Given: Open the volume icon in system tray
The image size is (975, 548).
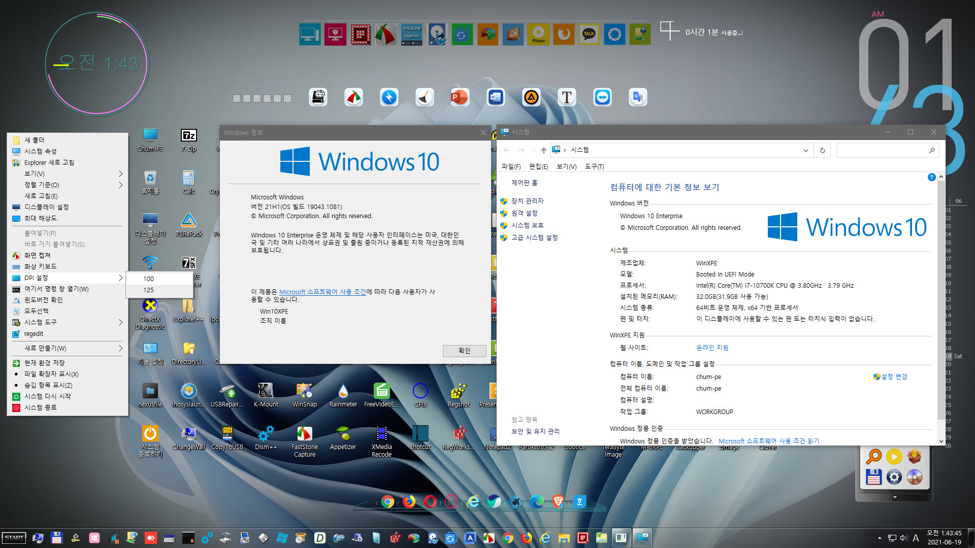Looking at the screenshot, I should [904, 538].
